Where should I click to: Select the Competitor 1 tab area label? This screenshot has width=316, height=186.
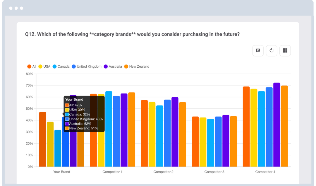[112, 172]
